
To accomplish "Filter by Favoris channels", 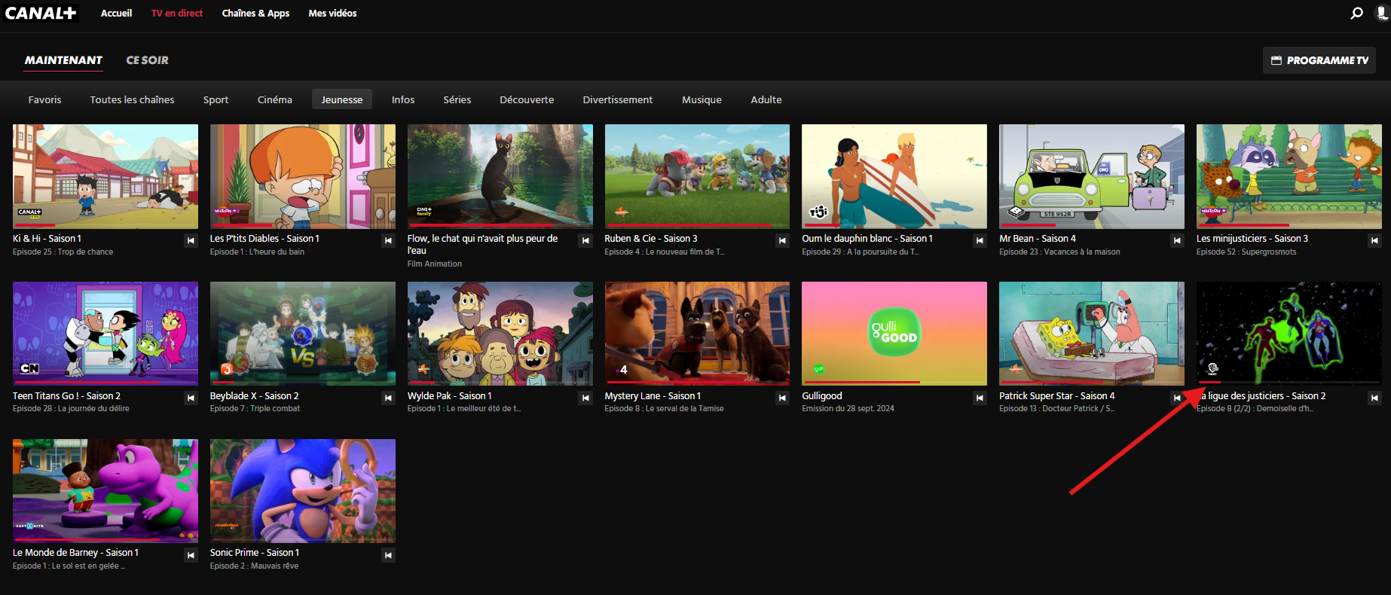I will (x=44, y=99).
